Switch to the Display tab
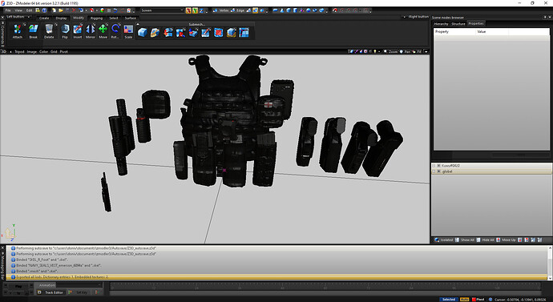 pos(61,18)
